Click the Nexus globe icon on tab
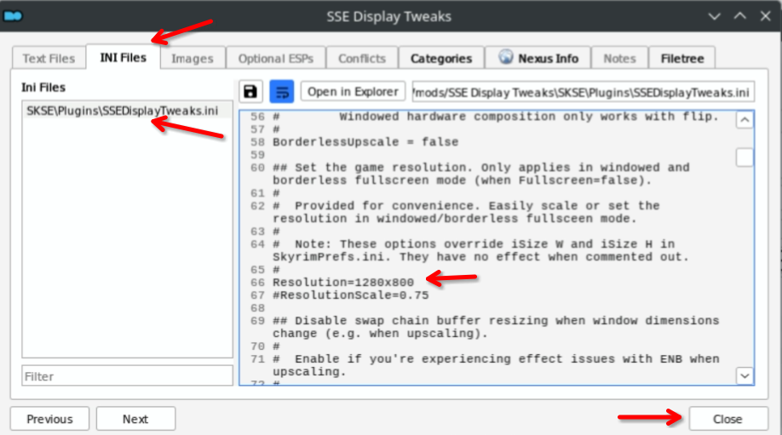 click(506, 57)
